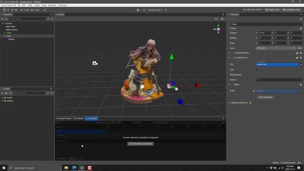Open the Current scene dropdown

point(155,10)
